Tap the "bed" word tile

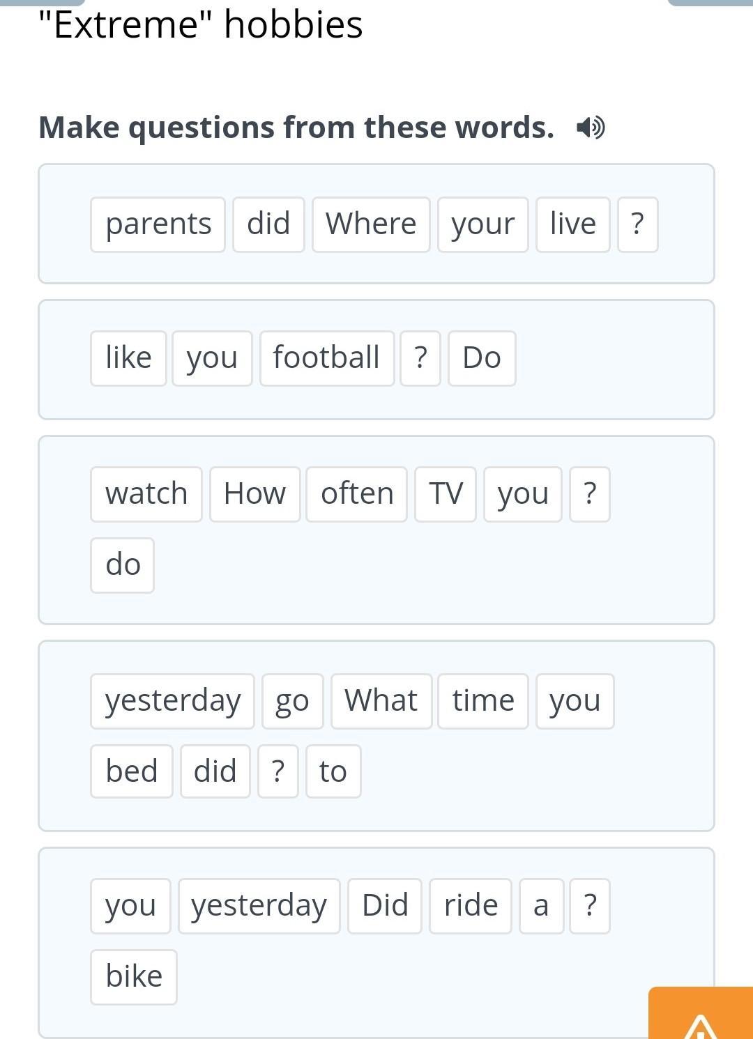click(x=132, y=771)
